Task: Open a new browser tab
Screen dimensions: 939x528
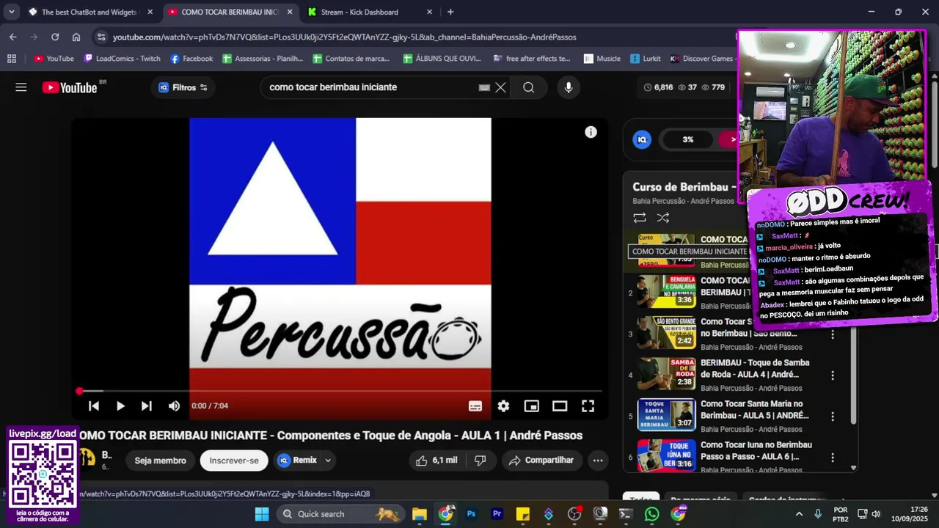Action: coord(450,12)
